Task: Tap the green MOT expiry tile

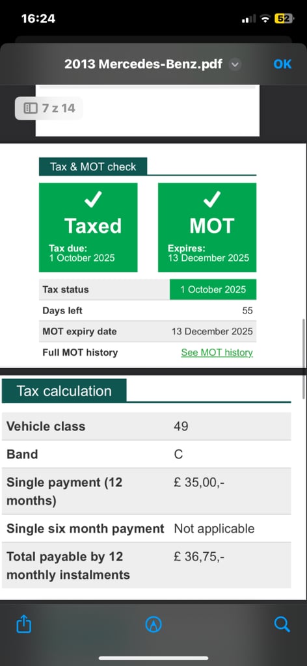Action: click(207, 227)
